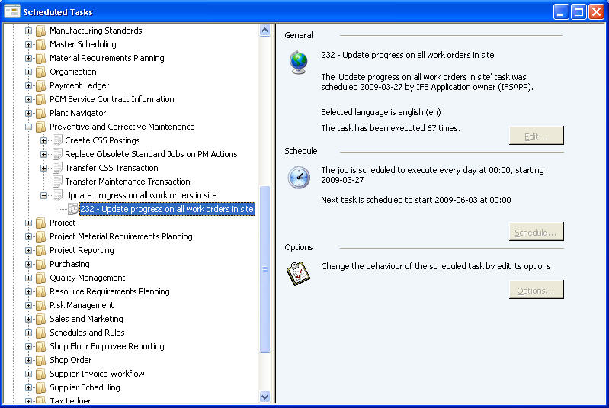This screenshot has height=408, width=609.
Task: Select Project Material Requirements Planning in tree
Action: (120, 236)
